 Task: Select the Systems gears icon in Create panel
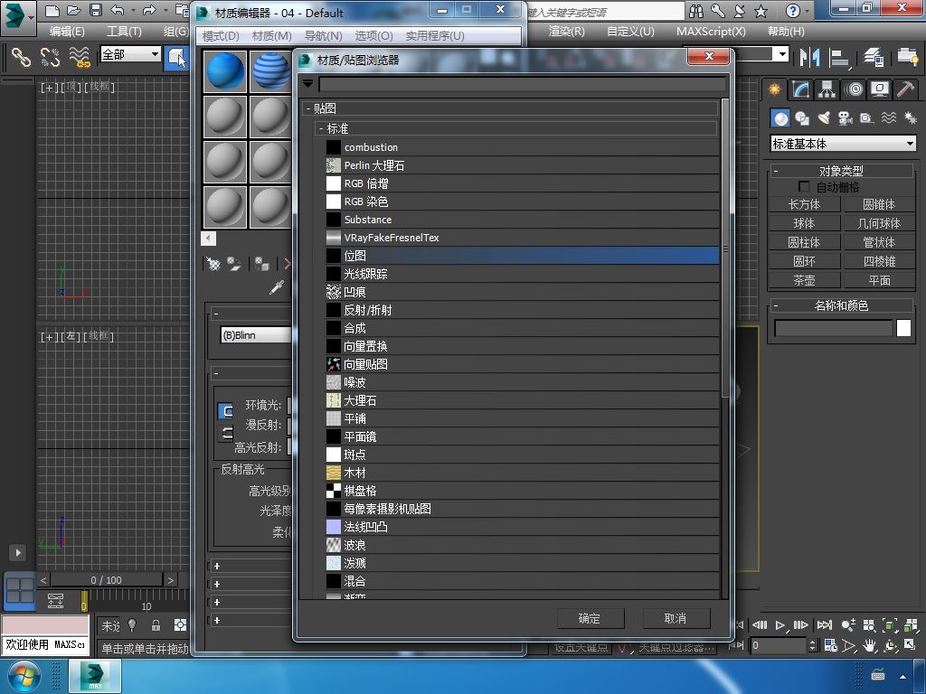[x=910, y=118]
